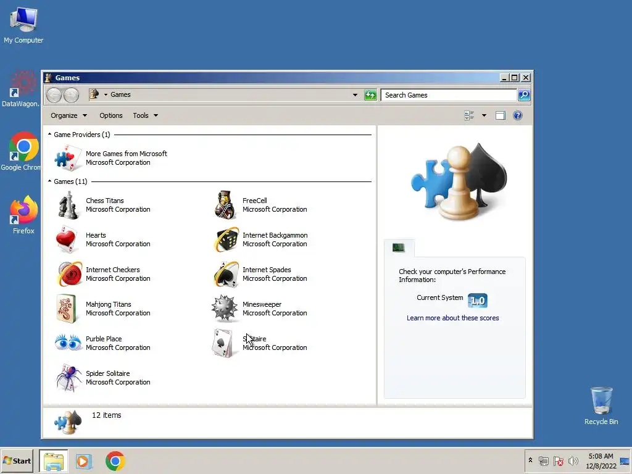The width and height of the screenshot is (632, 474).
Task: Click the Games breadcrumb in address bar
Action: [x=120, y=94]
